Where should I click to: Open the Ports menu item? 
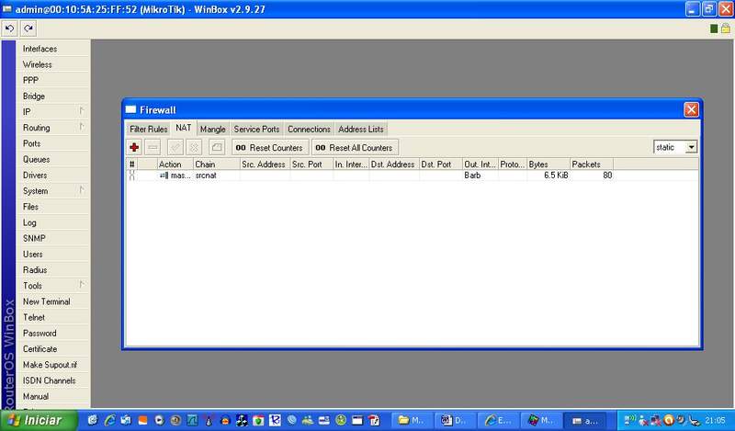[x=53, y=143]
